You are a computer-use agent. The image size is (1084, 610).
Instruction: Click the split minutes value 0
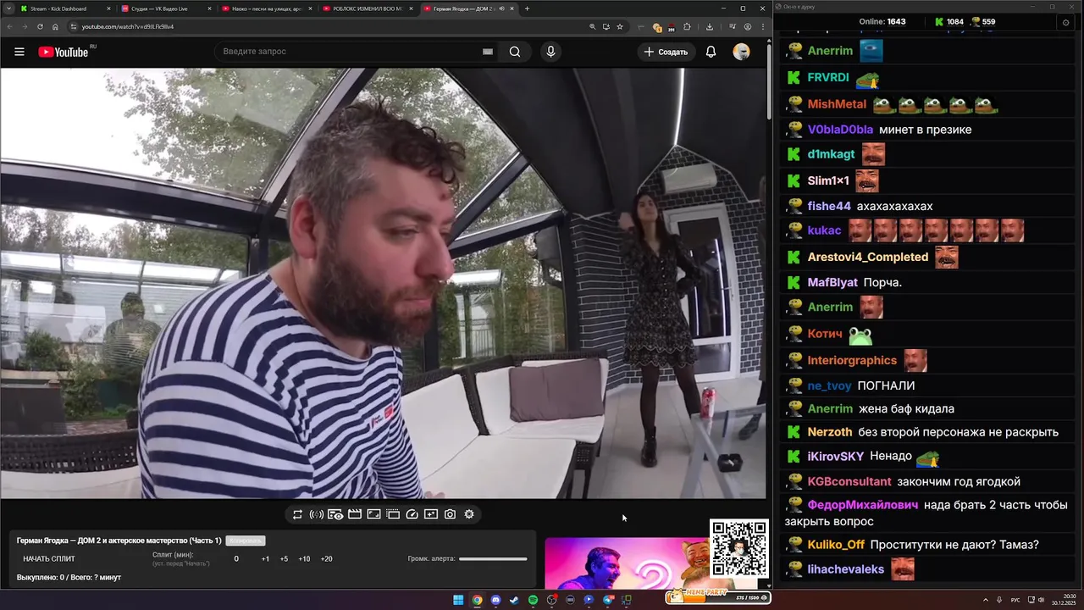click(236, 559)
